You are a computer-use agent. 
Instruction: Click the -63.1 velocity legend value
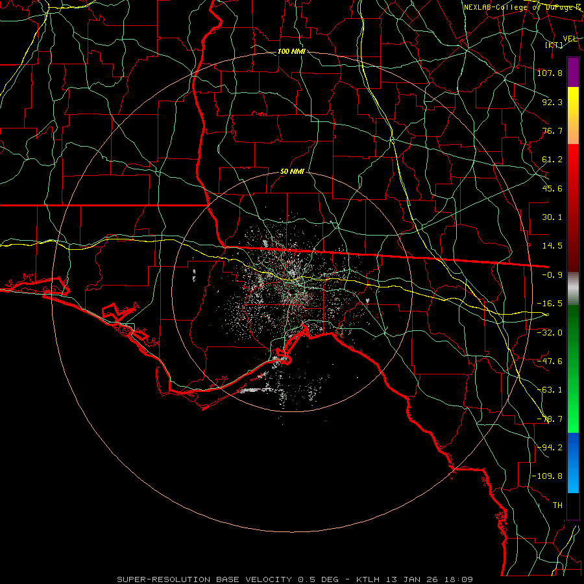550,390
